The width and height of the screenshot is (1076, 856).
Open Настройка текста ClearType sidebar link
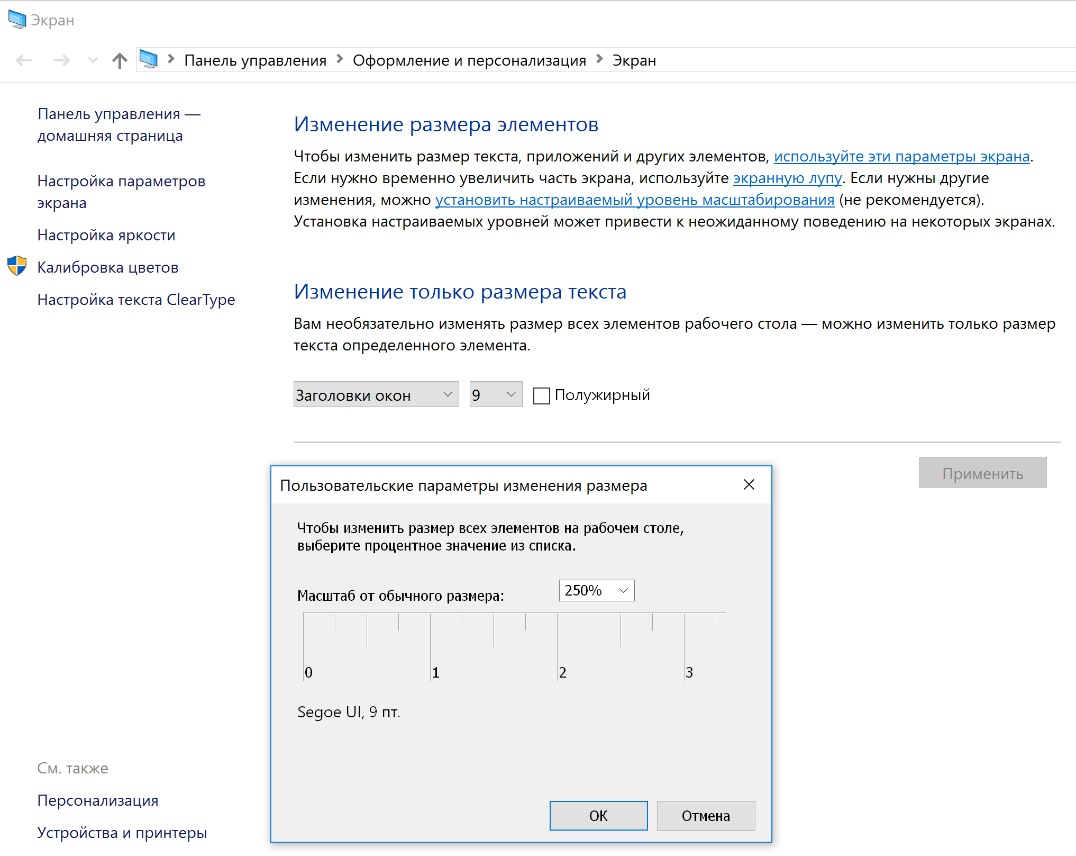click(x=136, y=300)
